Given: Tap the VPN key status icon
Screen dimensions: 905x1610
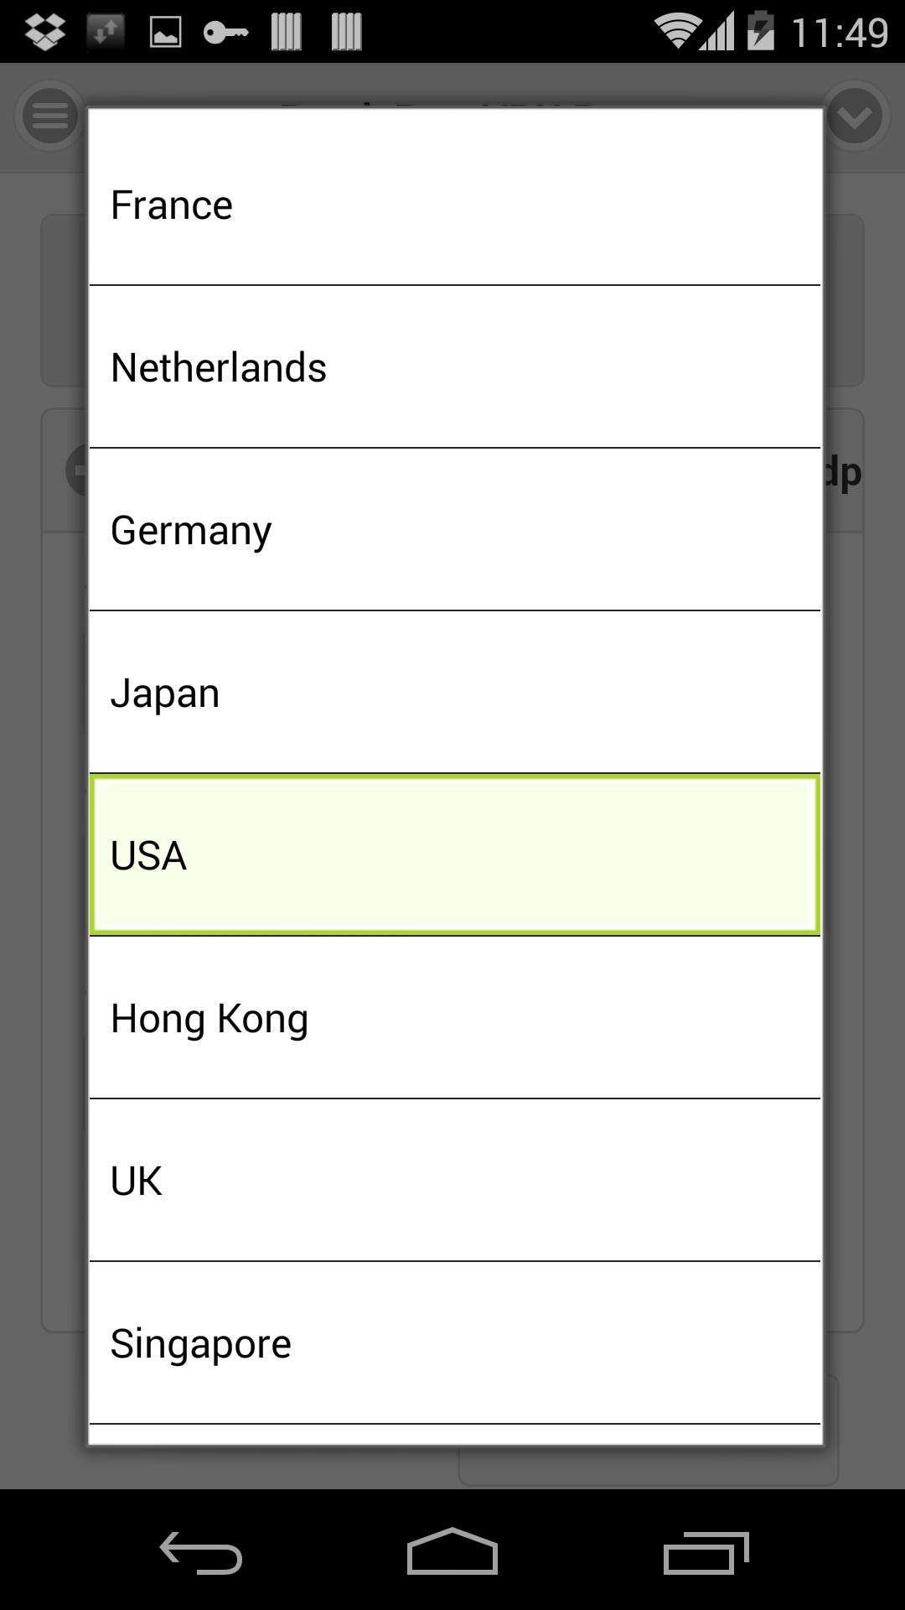Looking at the screenshot, I should click(x=225, y=33).
